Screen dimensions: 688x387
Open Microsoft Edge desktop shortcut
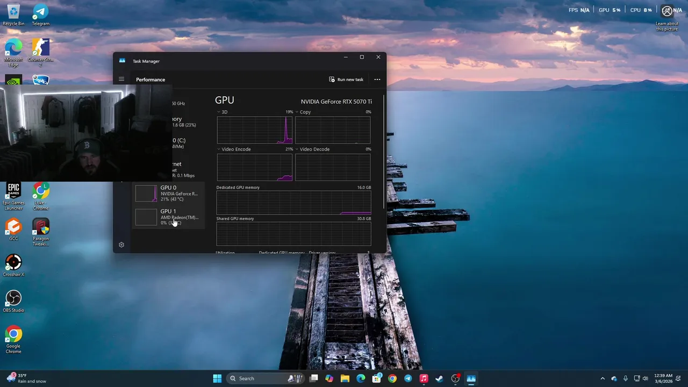(13, 53)
